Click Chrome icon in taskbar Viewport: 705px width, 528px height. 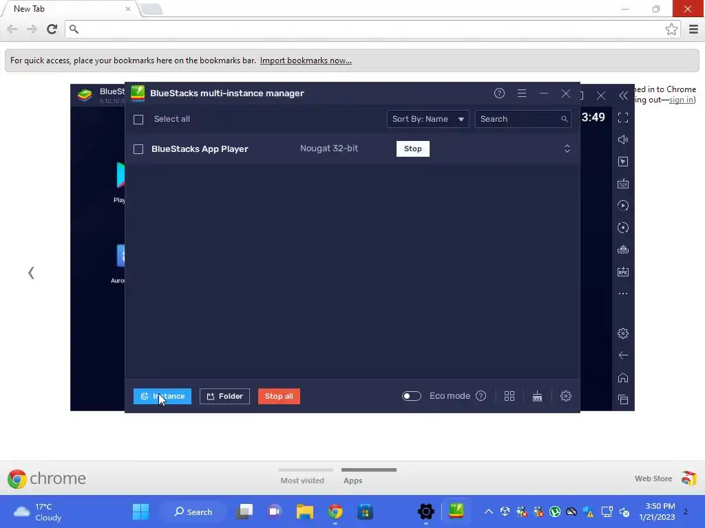[x=335, y=511]
